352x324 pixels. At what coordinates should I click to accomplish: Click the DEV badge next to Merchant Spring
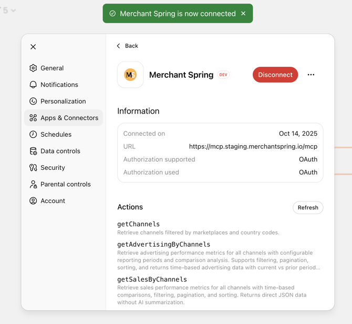point(223,75)
